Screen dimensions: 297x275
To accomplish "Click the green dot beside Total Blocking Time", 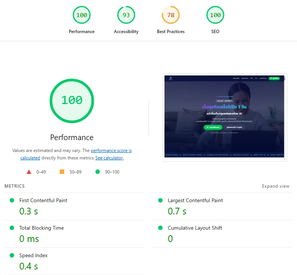I will (x=12, y=228).
